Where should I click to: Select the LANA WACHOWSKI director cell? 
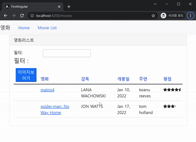point(93,93)
